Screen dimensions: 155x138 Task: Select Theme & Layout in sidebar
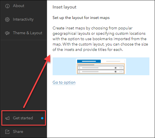pos(28,33)
